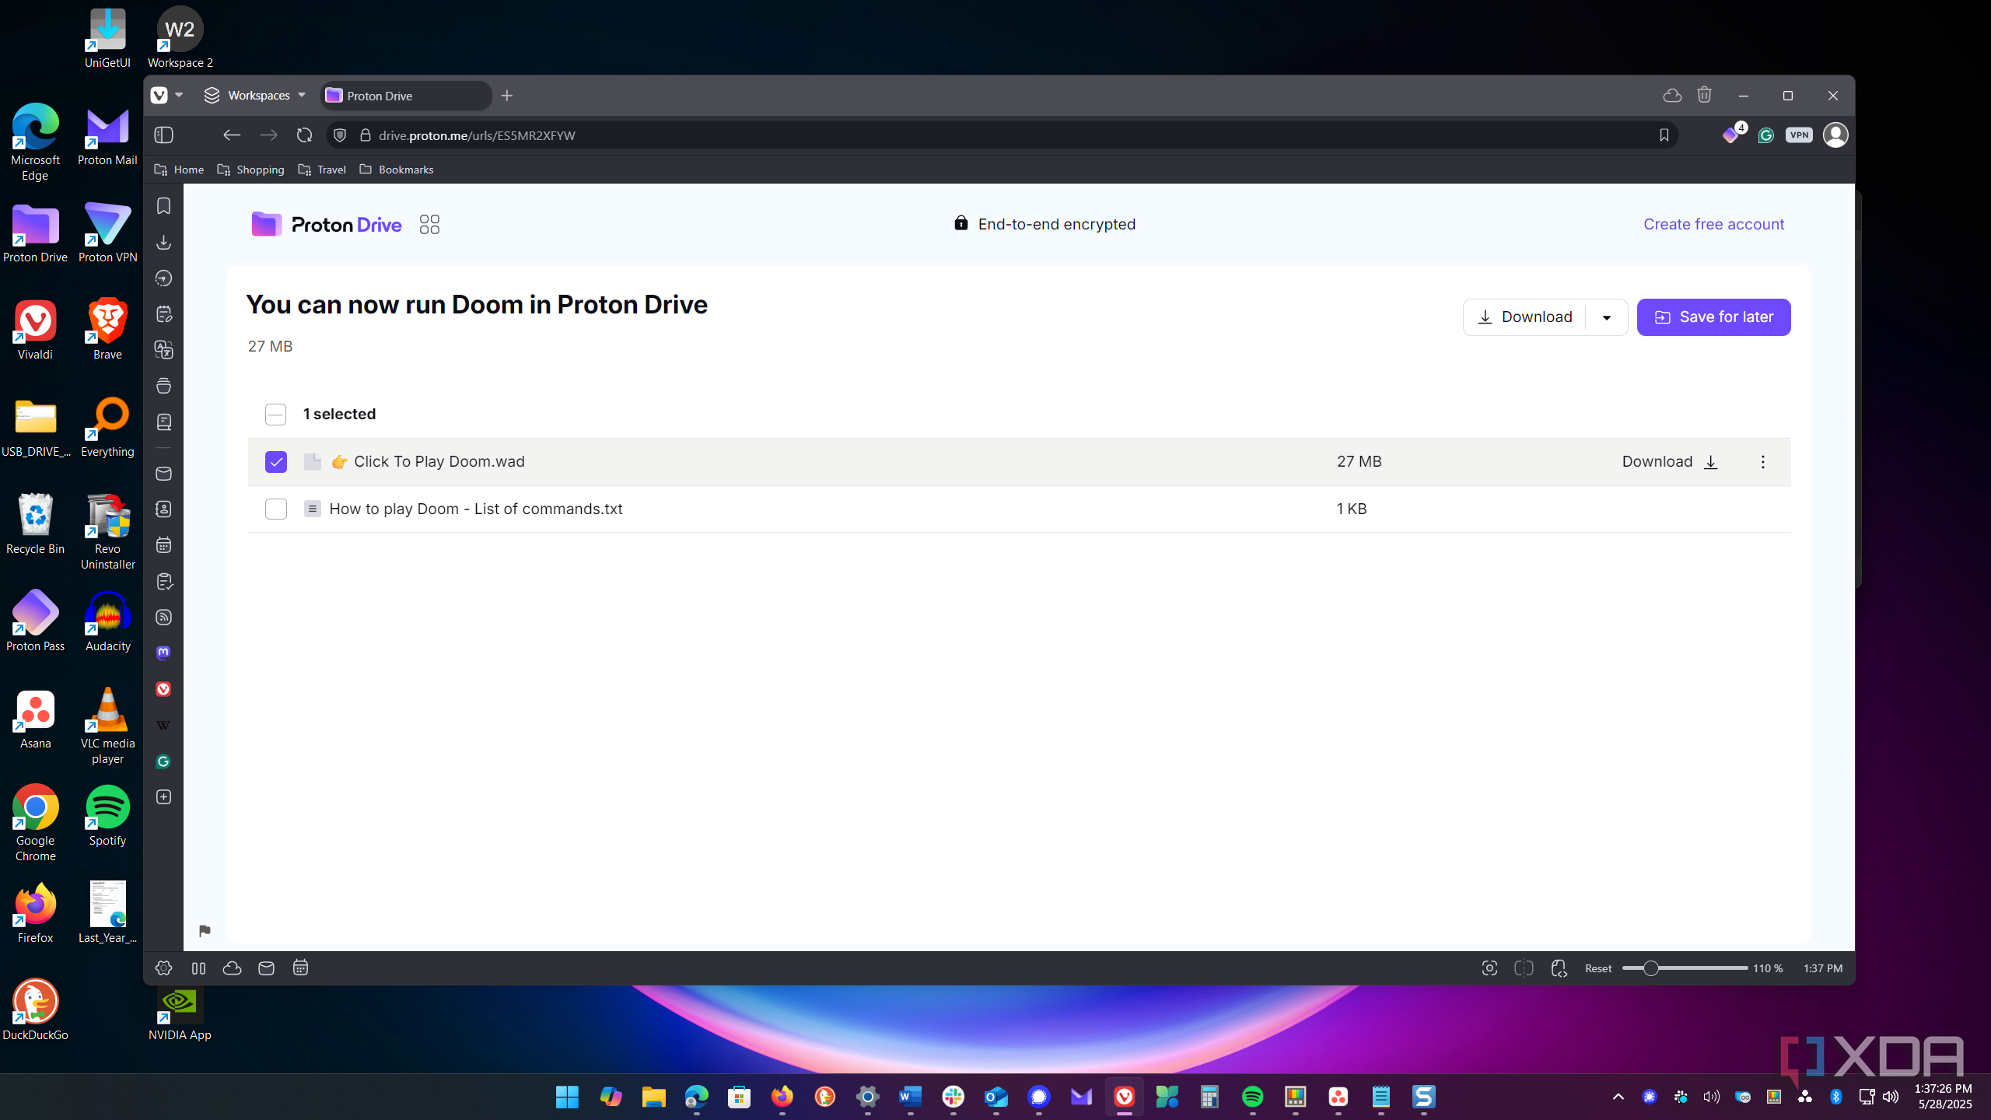Open the Proton apps grid switcher

point(429,225)
